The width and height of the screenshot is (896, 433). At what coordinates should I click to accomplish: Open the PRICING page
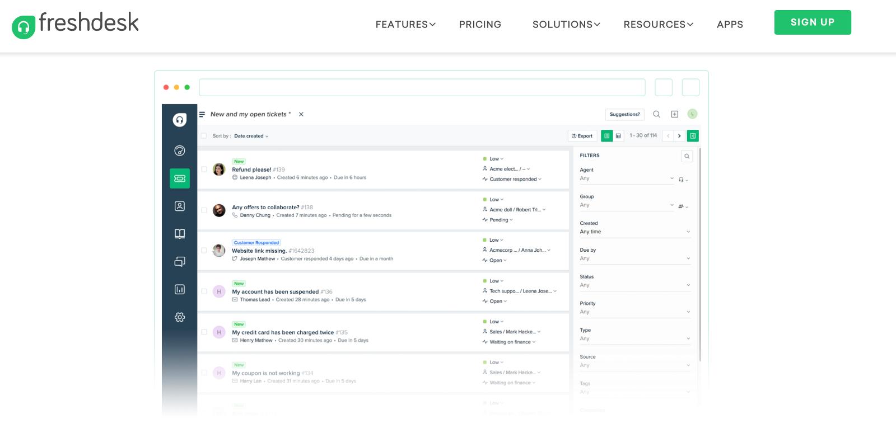pos(480,25)
